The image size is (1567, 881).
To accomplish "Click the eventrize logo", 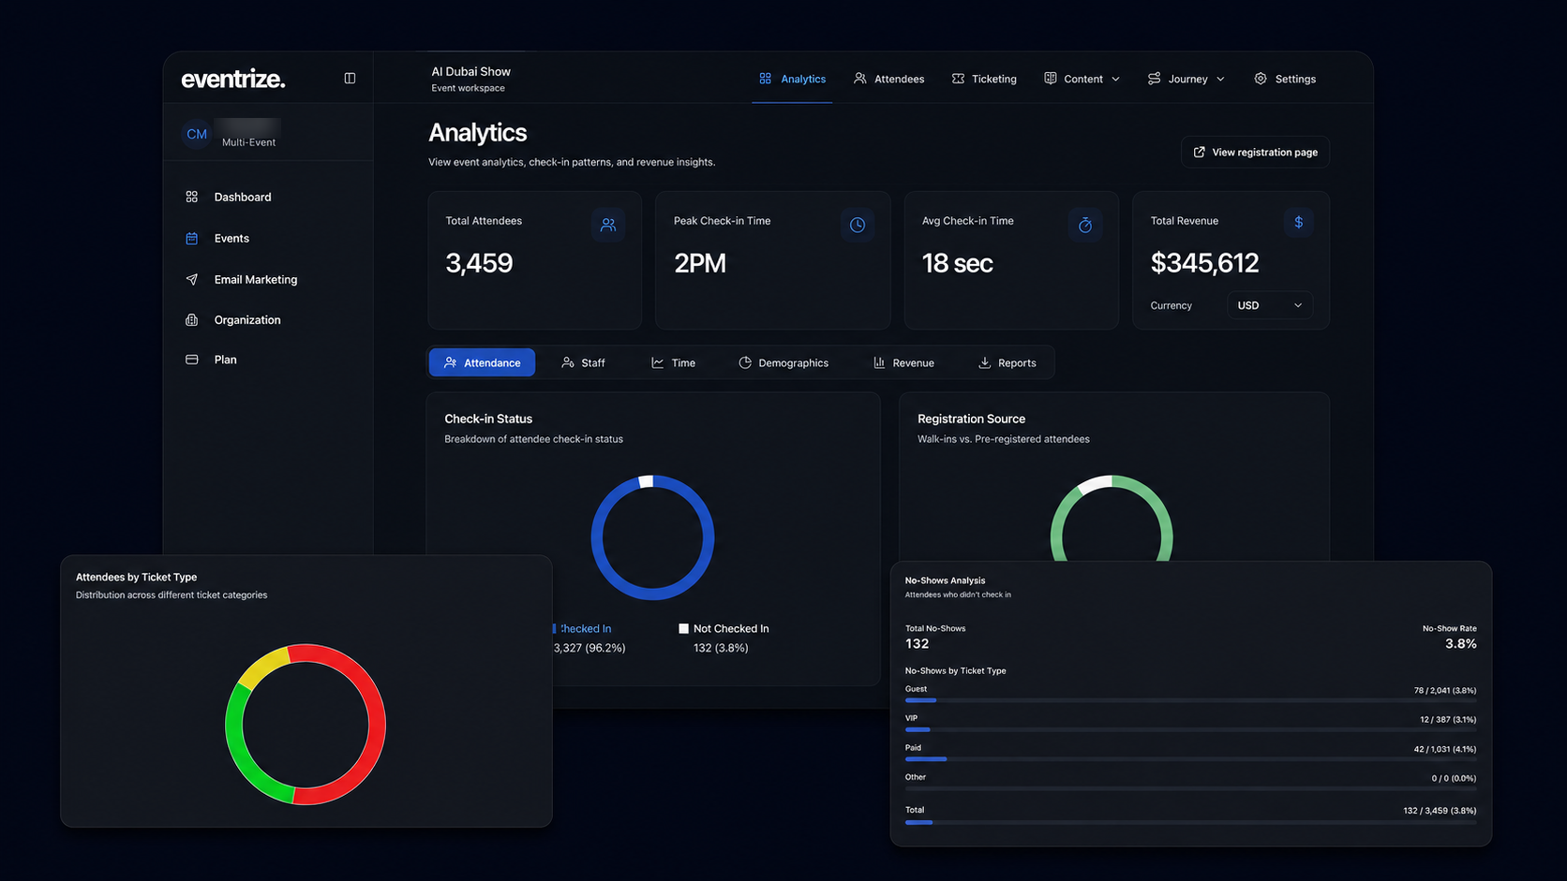I will [x=233, y=79].
